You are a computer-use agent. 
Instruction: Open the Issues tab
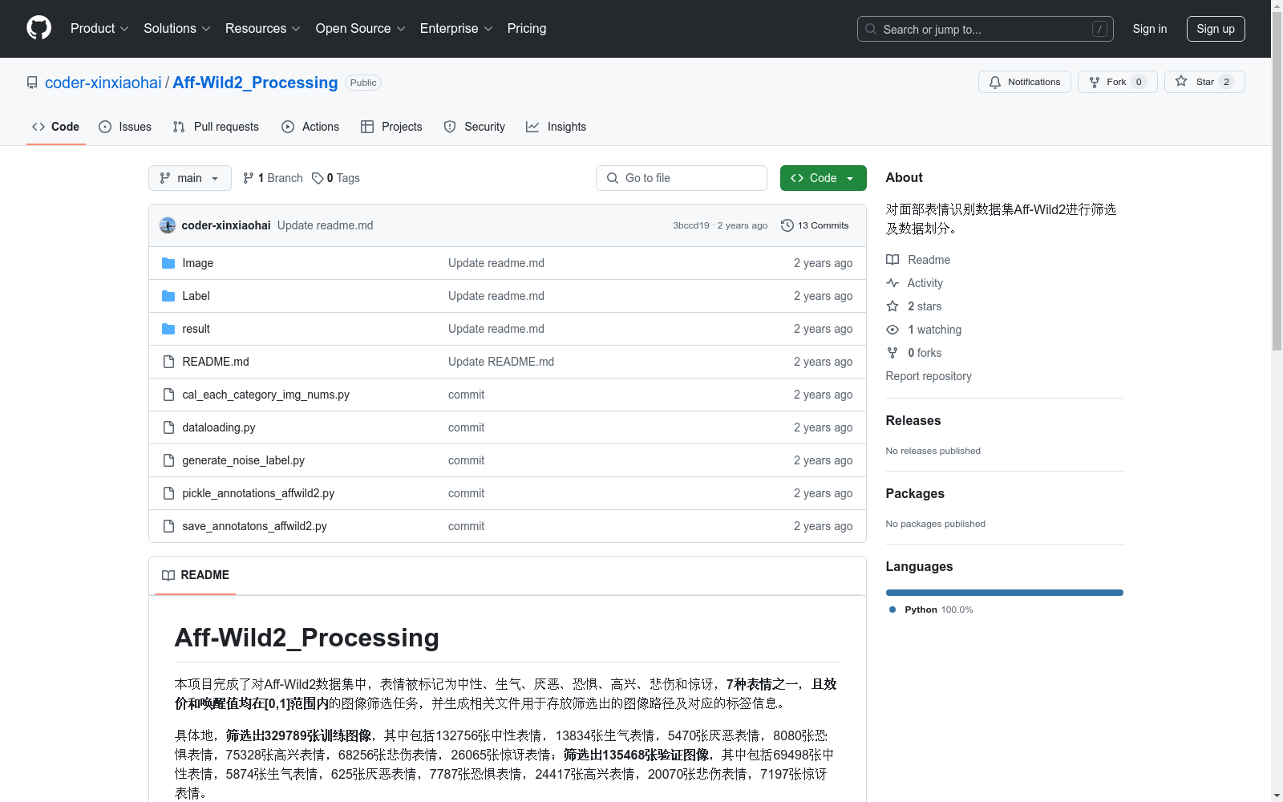125,127
